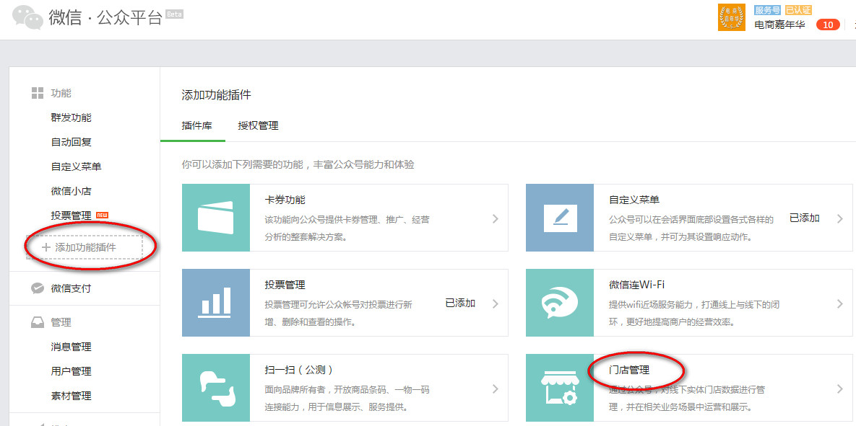Click the 电商嘉年华 account name
Screen dimensions: 856x426
click(779, 25)
